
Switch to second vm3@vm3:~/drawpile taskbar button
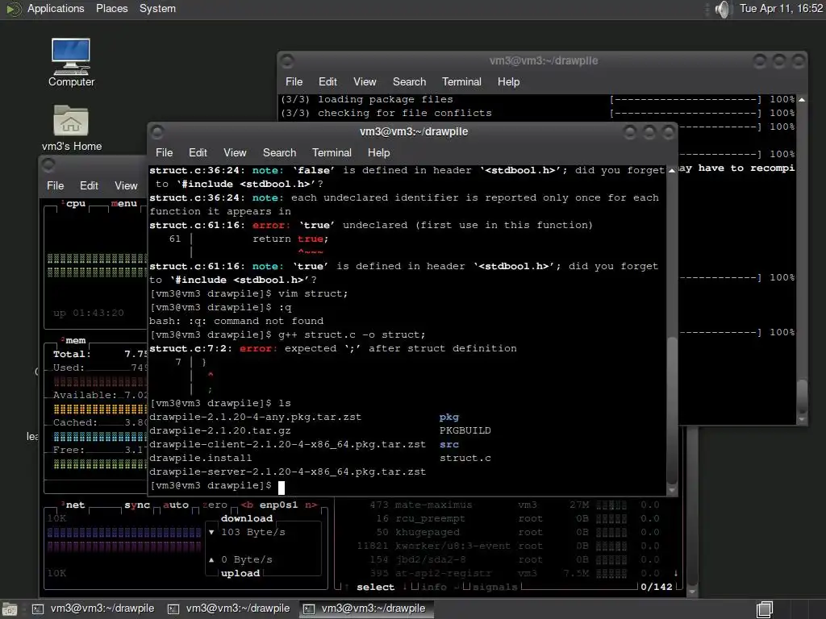tap(228, 609)
